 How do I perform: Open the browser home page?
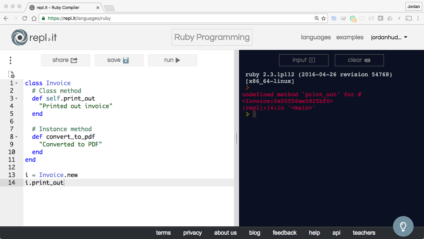click(x=34, y=18)
